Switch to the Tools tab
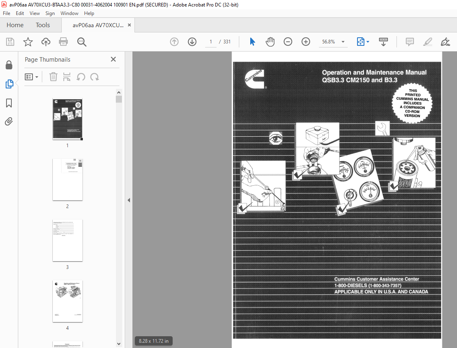This screenshot has height=348, width=457. [43, 25]
